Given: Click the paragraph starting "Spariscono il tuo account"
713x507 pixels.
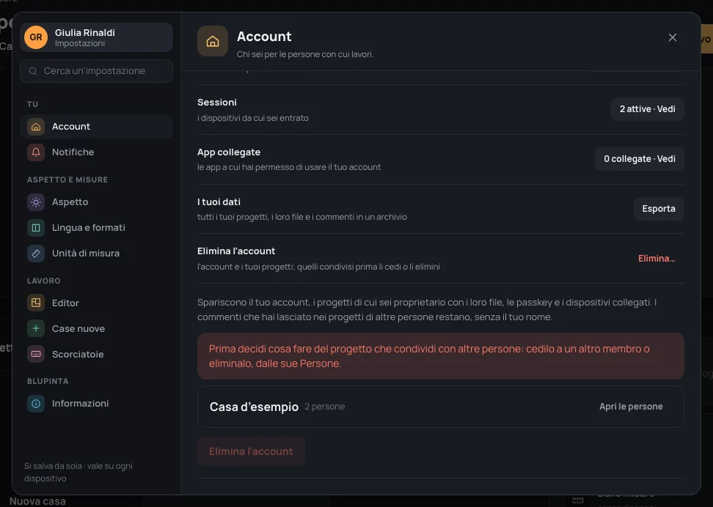Looking at the screenshot, I should [x=427, y=310].
